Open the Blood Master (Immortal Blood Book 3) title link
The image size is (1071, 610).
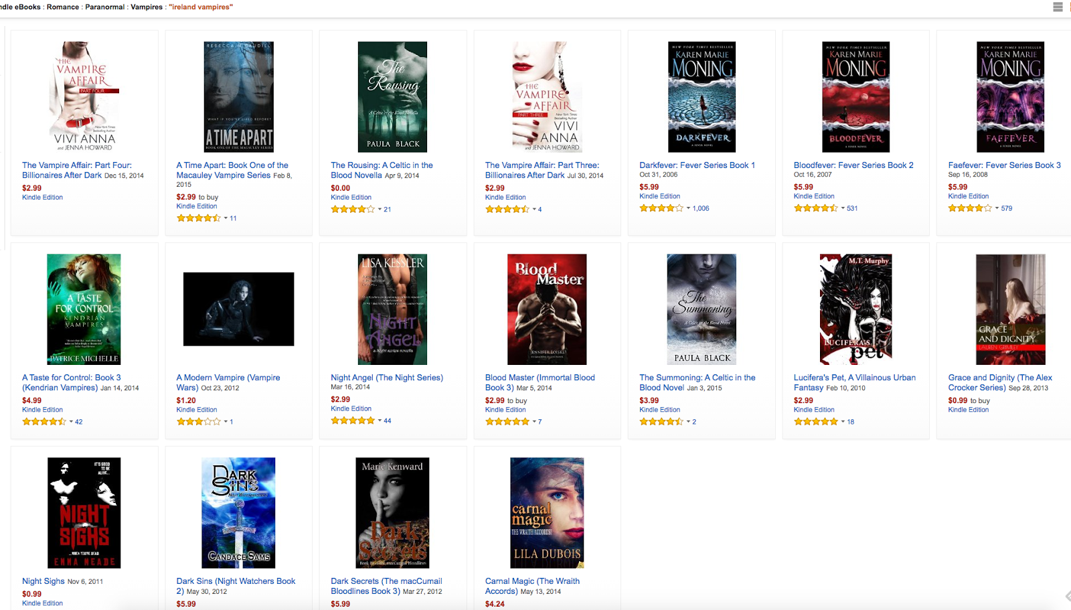pos(540,382)
